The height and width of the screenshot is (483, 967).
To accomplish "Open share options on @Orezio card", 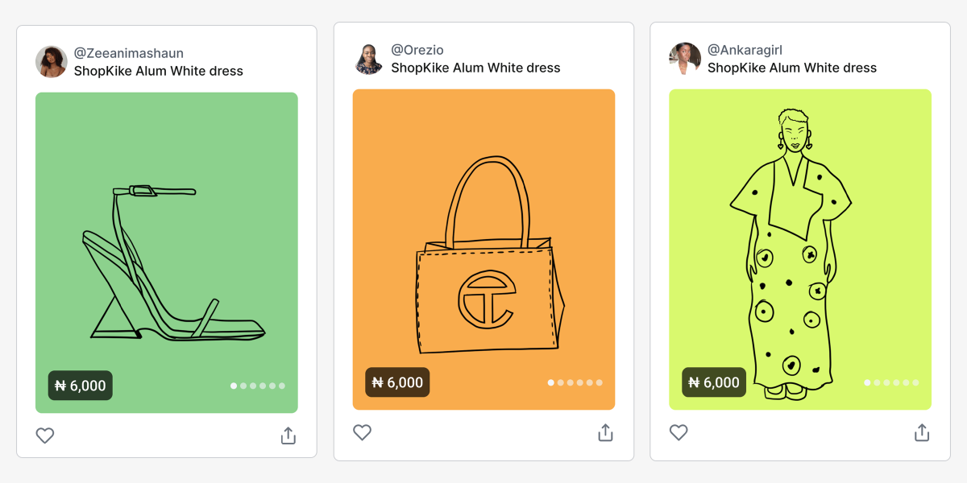I will click(x=606, y=432).
